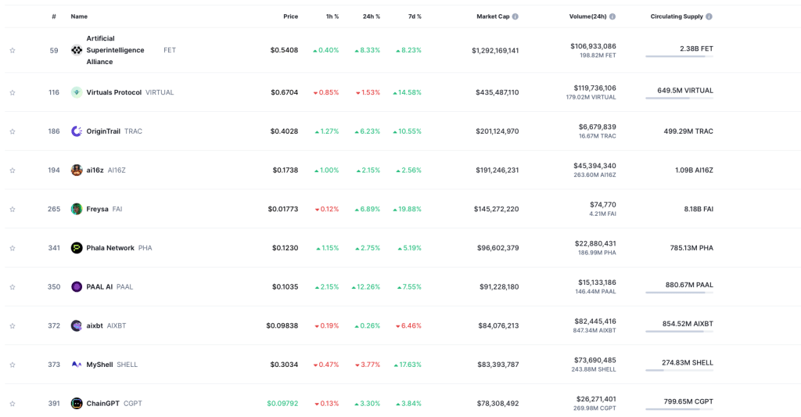
Task: Click the Virtuals Protocol logo icon
Action: tap(77, 92)
